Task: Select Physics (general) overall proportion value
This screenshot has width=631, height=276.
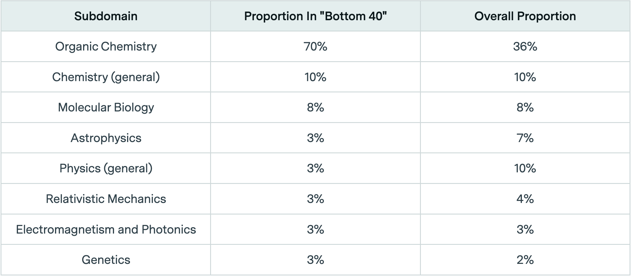Action: (x=525, y=168)
